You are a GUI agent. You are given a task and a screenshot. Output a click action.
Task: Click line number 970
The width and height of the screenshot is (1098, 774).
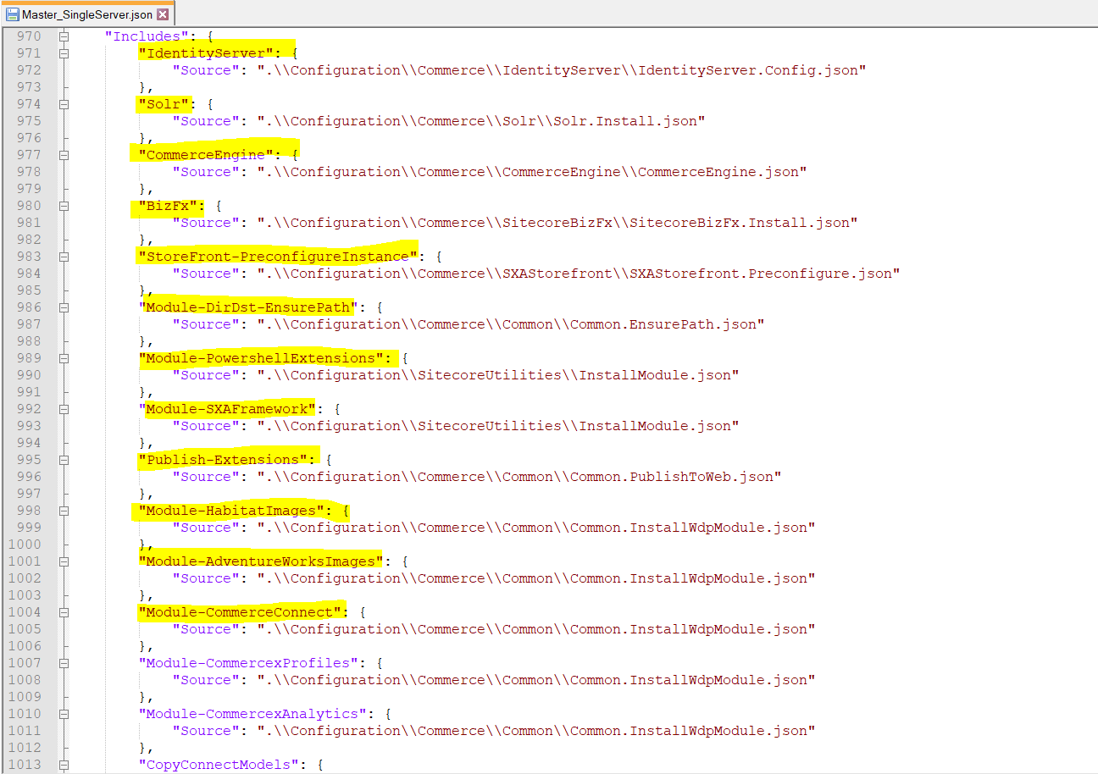[29, 36]
